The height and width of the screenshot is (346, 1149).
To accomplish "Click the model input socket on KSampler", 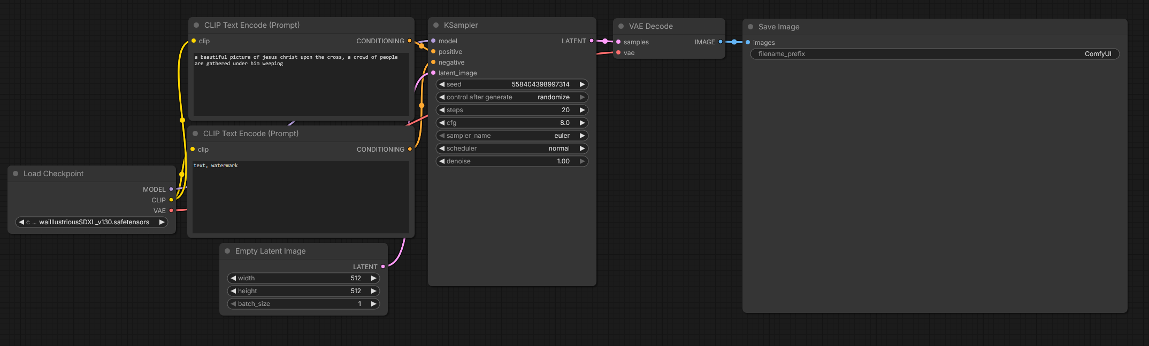I will (433, 41).
